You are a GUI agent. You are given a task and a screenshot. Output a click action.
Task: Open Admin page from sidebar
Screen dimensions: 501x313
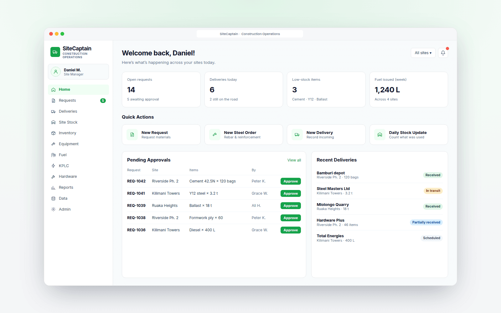pyautogui.click(x=78, y=209)
